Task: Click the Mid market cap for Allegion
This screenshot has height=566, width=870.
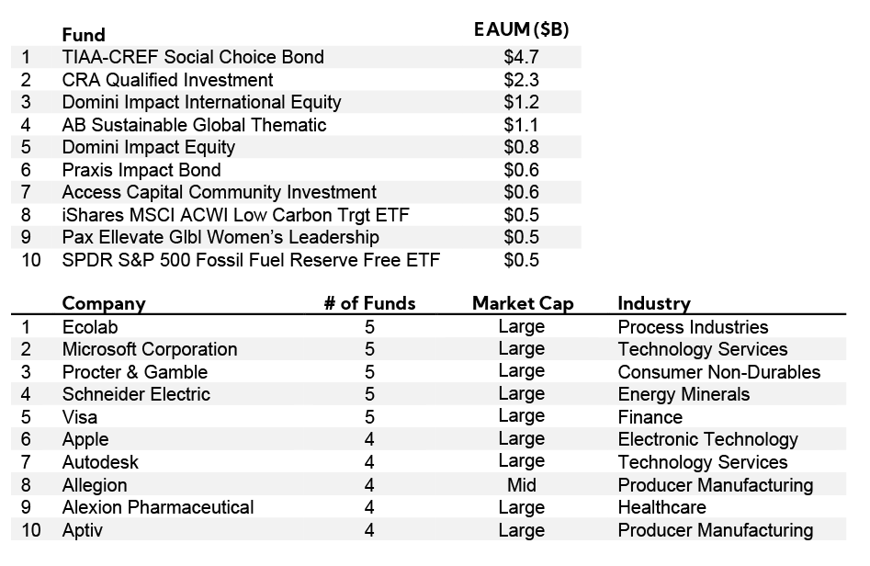Action: [521, 484]
